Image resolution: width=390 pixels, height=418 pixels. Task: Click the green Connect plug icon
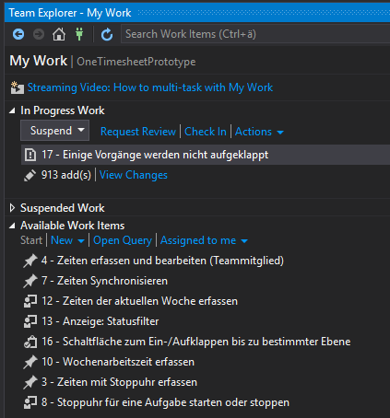[79, 34]
